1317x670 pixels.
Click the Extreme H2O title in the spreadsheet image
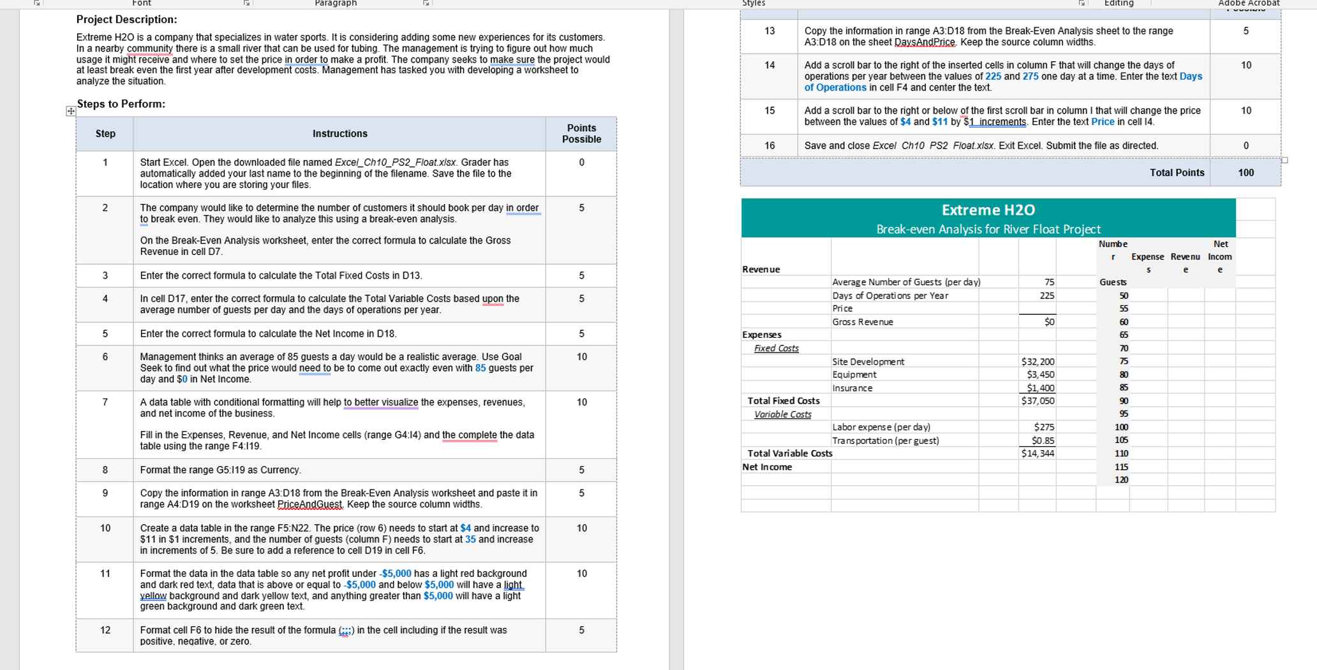988,210
